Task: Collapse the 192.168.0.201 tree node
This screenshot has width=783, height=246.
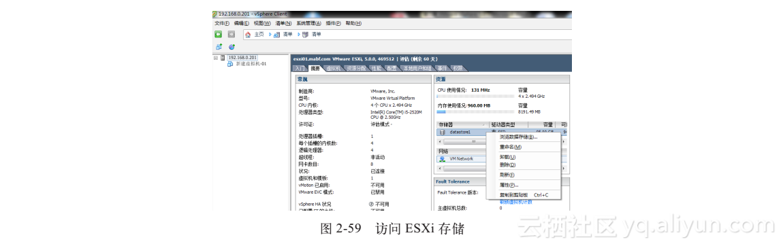Action: coord(216,58)
